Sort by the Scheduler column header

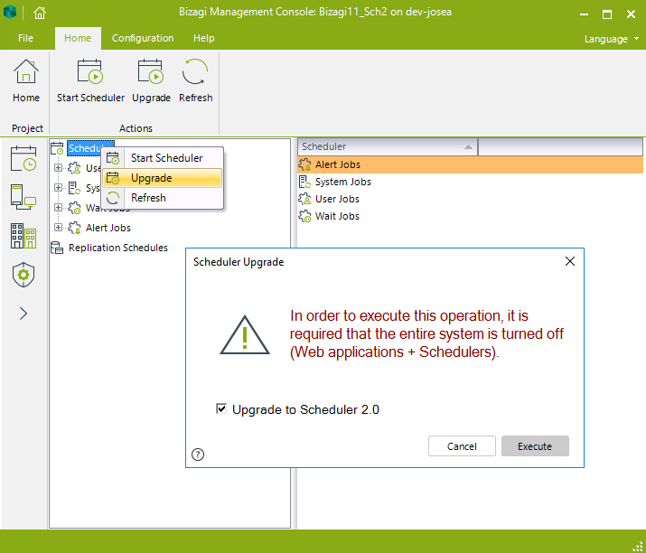pos(388,146)
